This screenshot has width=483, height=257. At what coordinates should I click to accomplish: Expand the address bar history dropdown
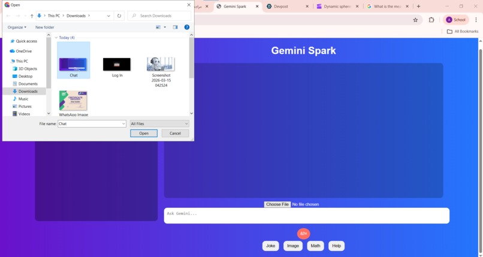pyautogui.click(x=108, y=16)
